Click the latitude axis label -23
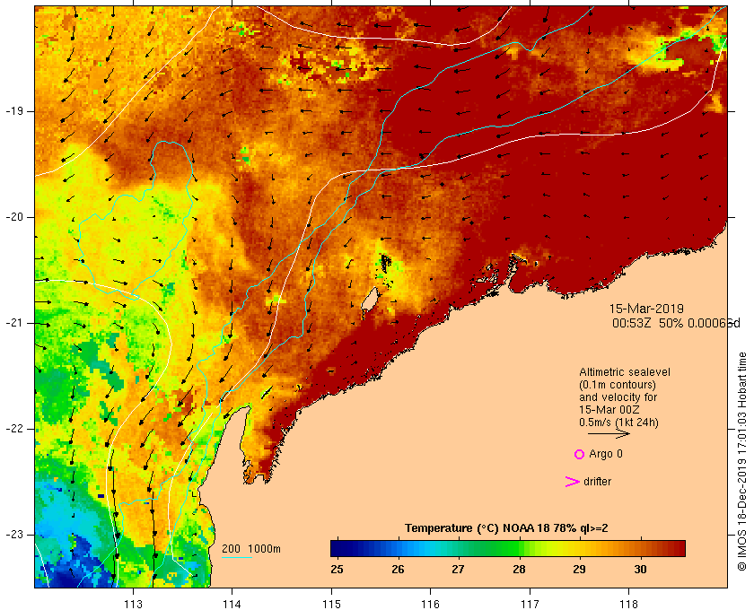Viewport: 754px width, 610px height. [x=14, y=535]
